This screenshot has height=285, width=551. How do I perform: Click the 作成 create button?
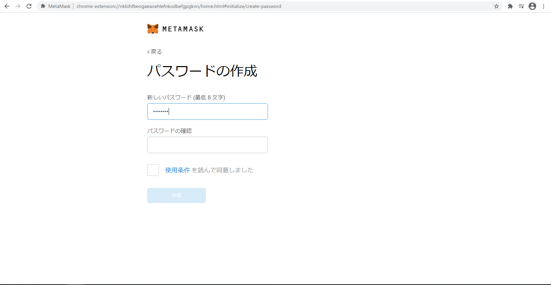(x=177, y=196)
